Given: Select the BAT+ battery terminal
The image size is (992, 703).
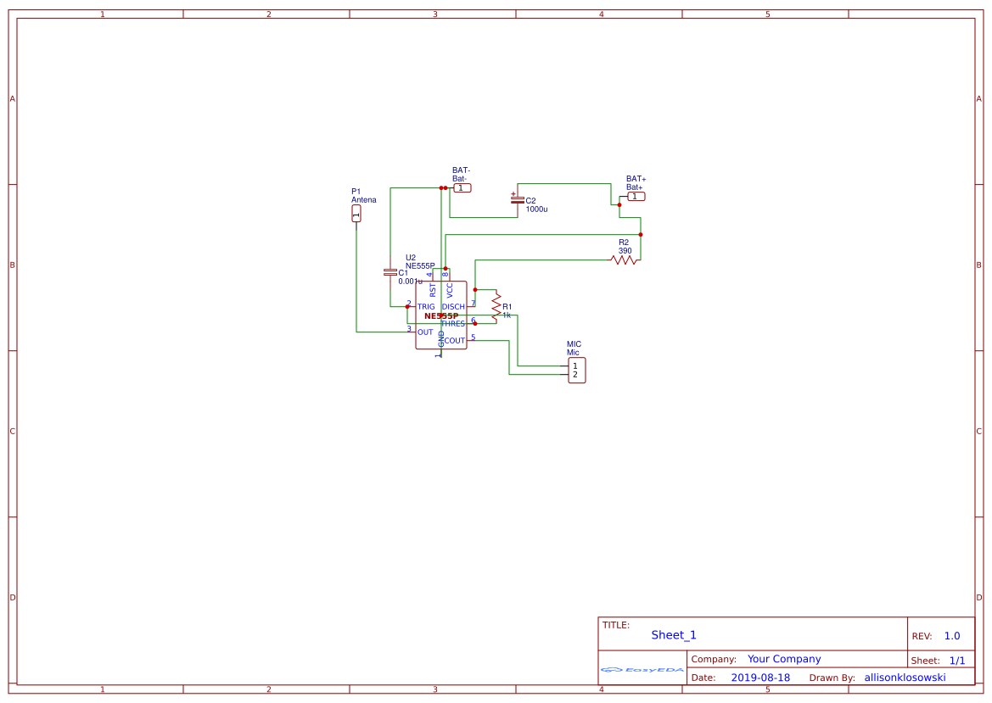Looking at the screenshot, I should click(635, 195).
